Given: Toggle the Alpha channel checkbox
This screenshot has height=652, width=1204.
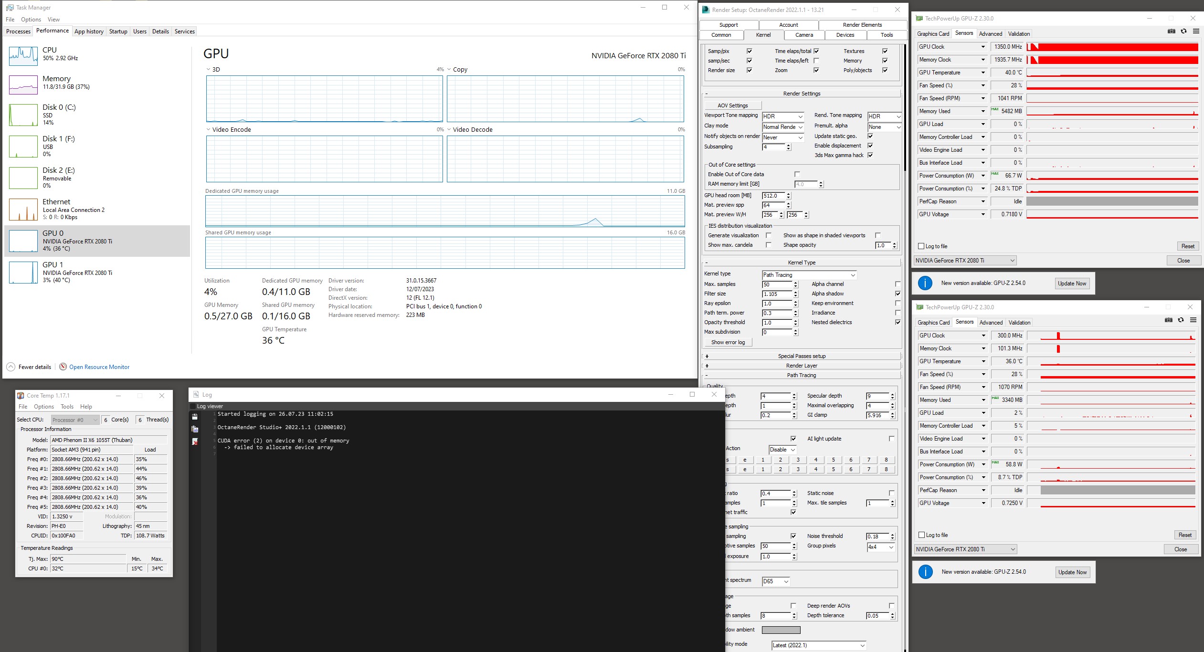Looking at the screenshot, I should pyautogui.click(x=898, y=284).
